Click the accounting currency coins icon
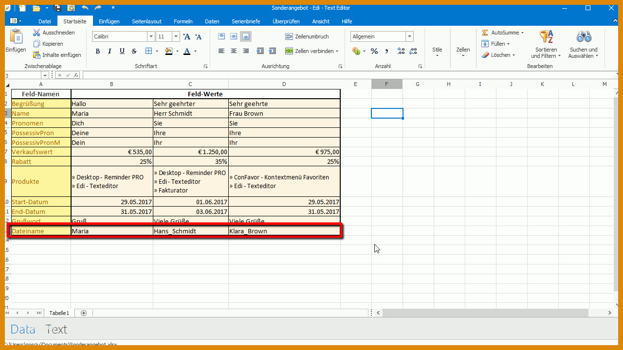The width and height of the screenshot is (623, 350). click(356, 51)
